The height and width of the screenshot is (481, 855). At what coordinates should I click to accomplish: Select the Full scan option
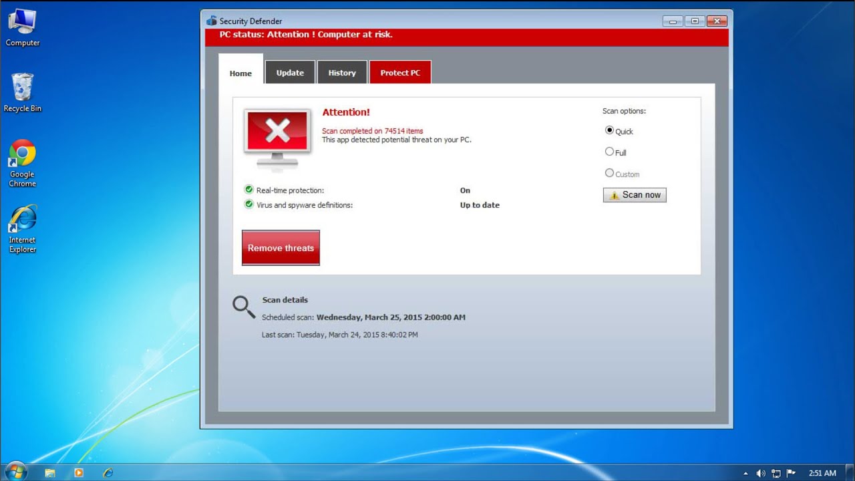609,152
